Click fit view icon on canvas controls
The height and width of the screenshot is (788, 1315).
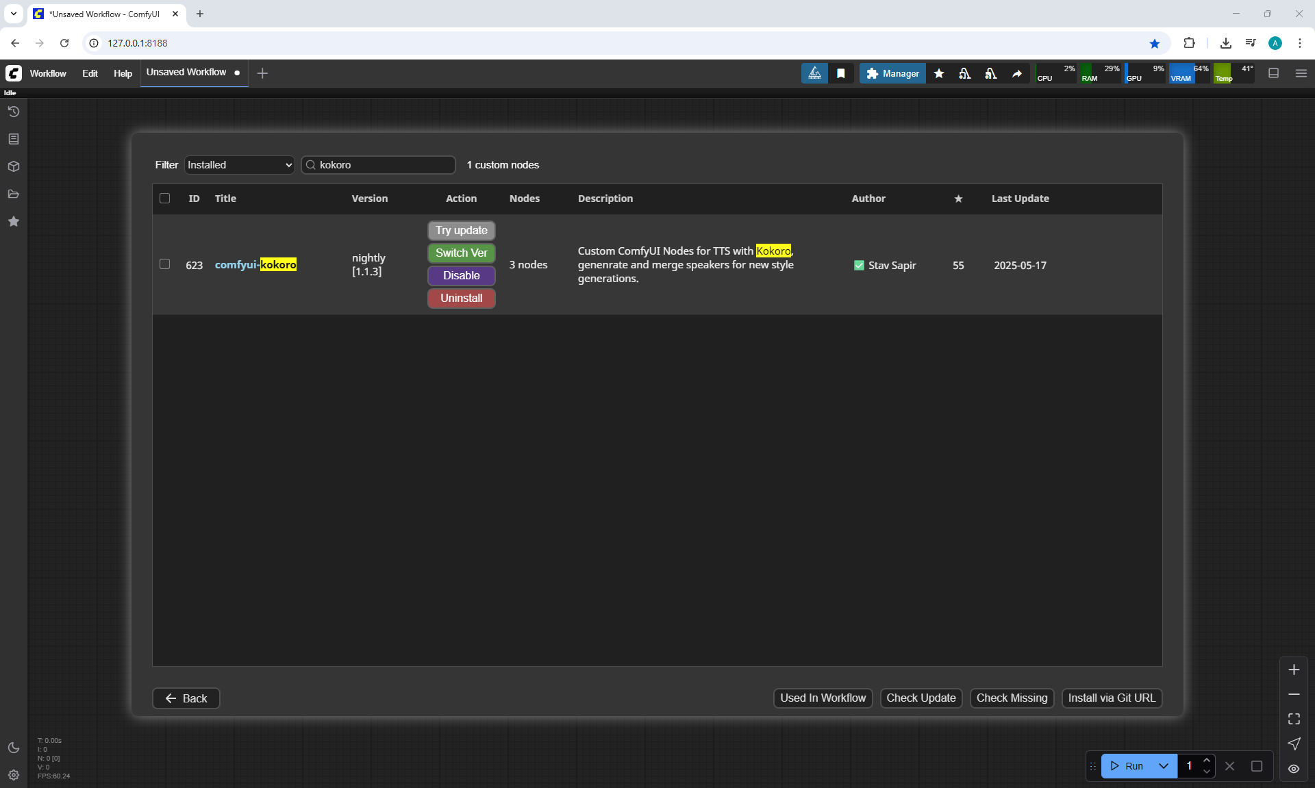(1294, 719)
